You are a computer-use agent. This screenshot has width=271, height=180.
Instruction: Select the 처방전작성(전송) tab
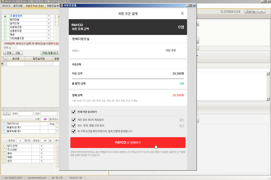(35, 6)
